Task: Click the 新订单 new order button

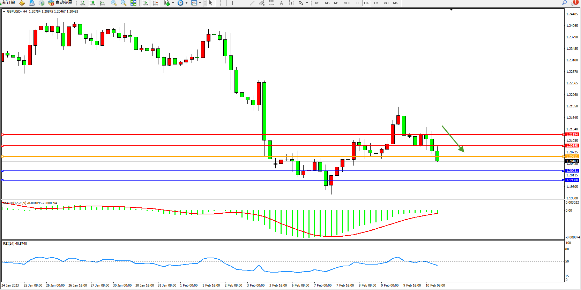Action: coord(8,2)
